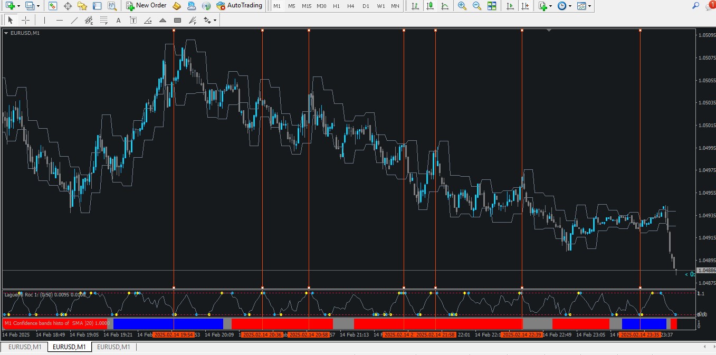Select the trendline drawing tool

pyautogui.click(x=74, y=21)
